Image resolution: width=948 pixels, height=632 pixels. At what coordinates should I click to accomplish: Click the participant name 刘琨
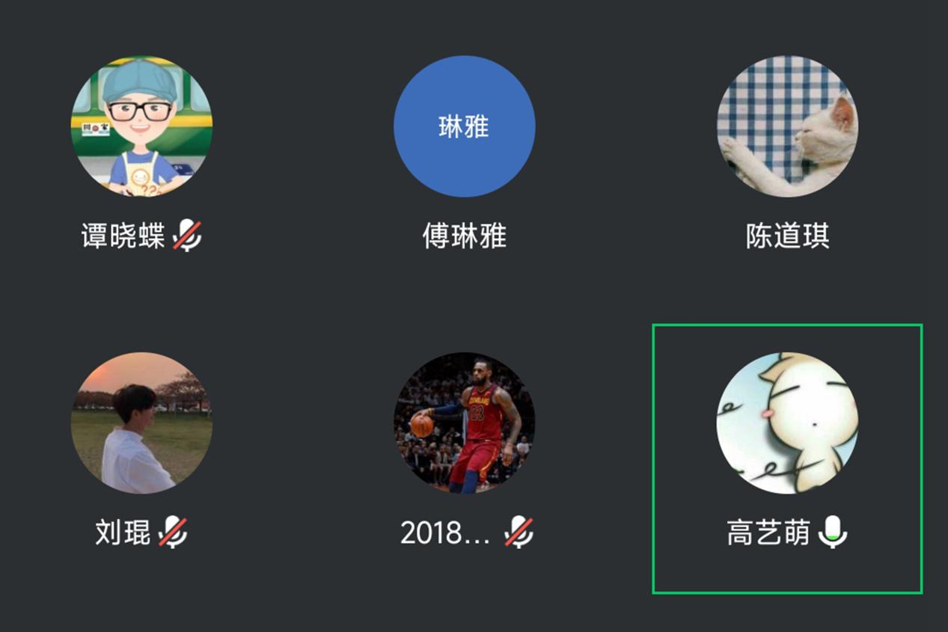click(123, 533)
